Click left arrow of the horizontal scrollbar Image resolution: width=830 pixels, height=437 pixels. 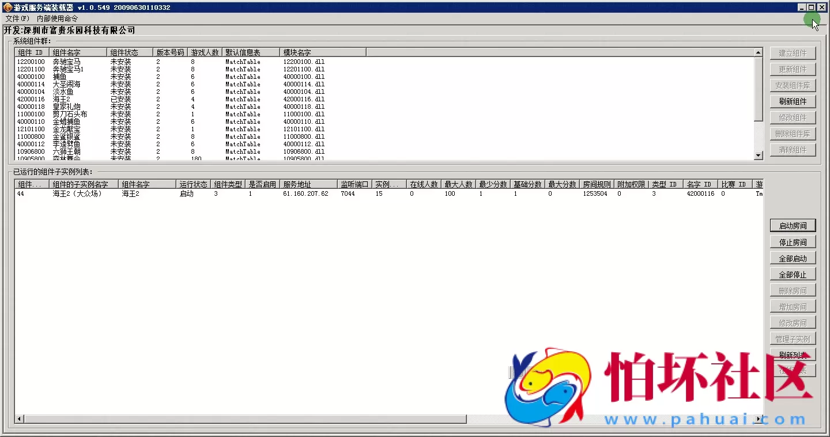click(x=20, y=419)
